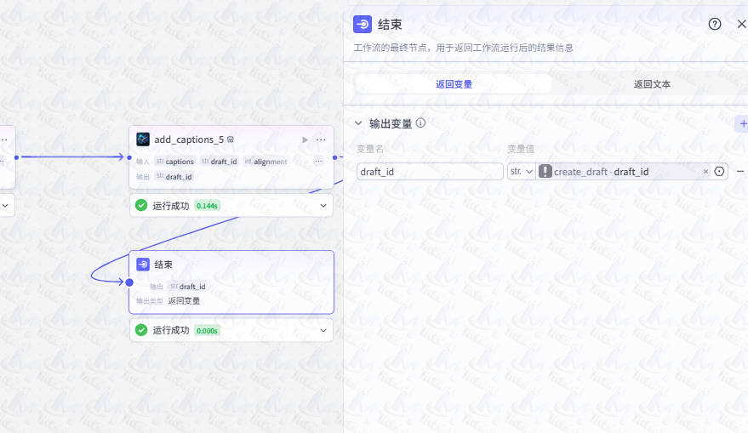This screenshot has height=433, width=748.
Task: Remove the draft_id output variable row
Action: click(x=739, y=171)
